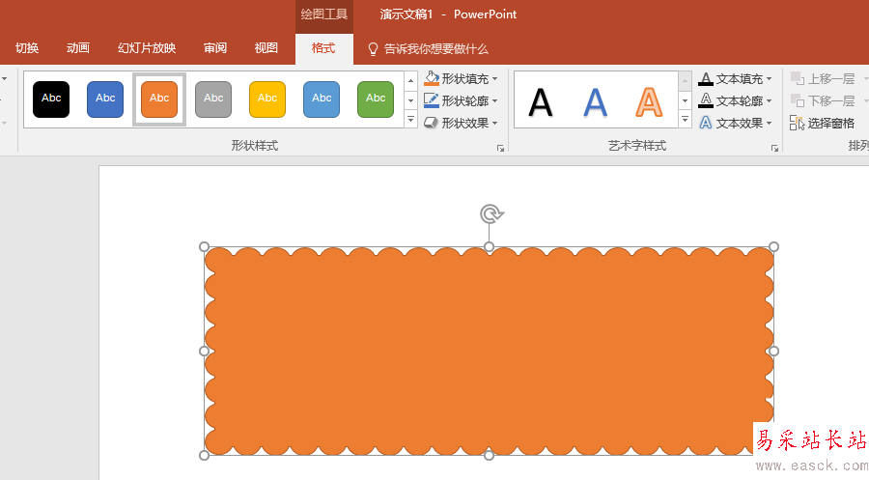
Task: Click the bottom-left resize handle of shape
Action: (204, 455)
